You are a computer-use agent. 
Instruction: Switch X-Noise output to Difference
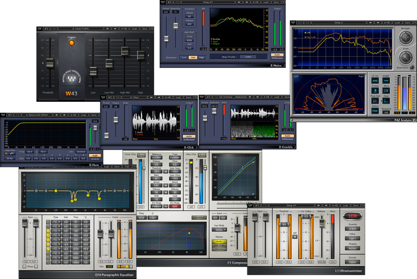point(277,59)
